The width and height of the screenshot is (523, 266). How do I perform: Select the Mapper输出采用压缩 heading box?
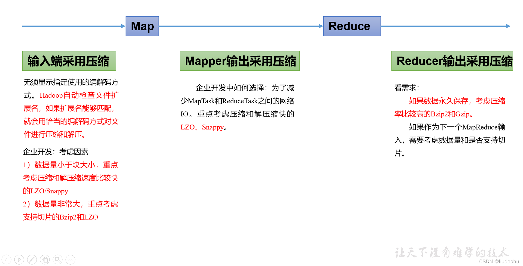click(240, 61)
